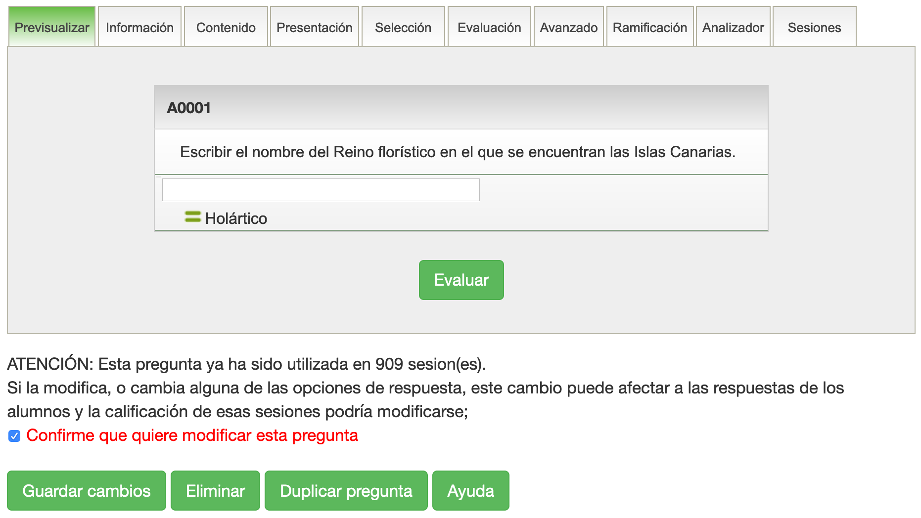The width and height of the screenshot is (921, 518).
Task: Click the green equals icon beside Holártico
Action: [x=192, y=217]
